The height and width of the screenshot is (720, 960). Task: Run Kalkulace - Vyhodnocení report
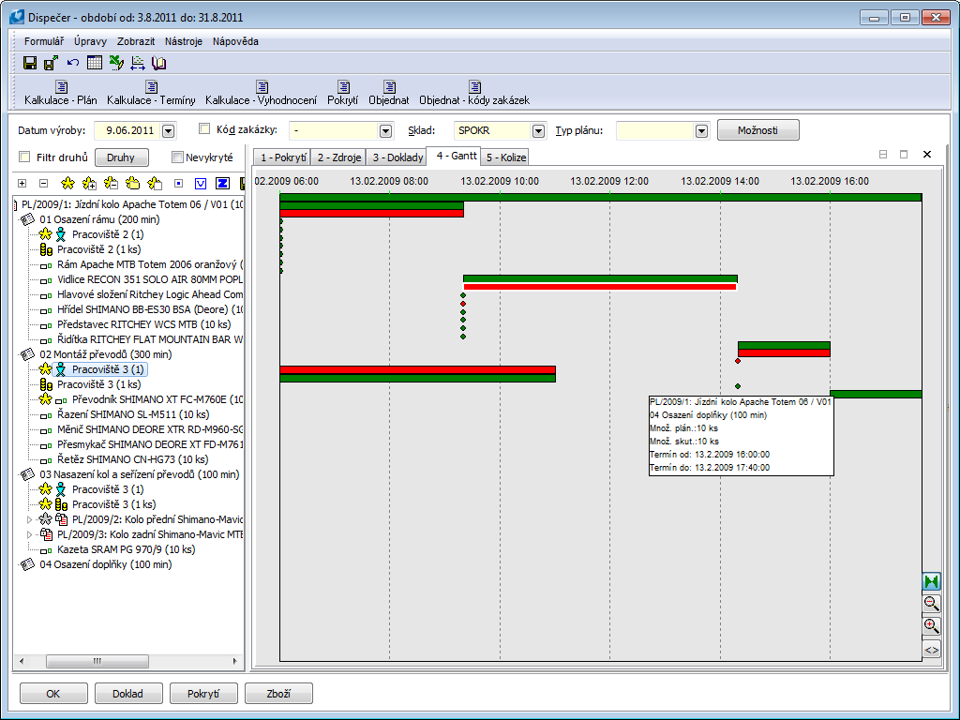pos(262,93)
